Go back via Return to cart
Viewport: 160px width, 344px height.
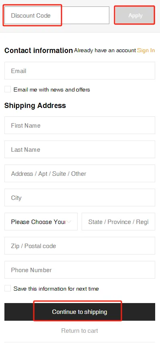pos(80,331)
